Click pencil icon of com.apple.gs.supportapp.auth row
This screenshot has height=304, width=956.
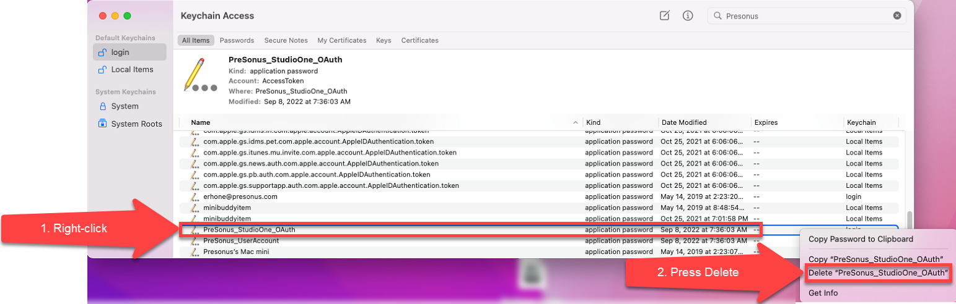(194, 185)
